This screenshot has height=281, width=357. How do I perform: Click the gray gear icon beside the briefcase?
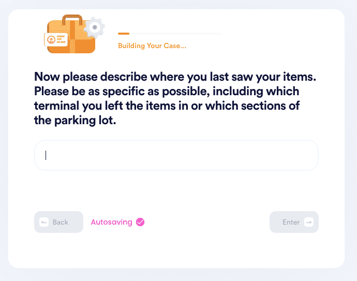point(95,27)
